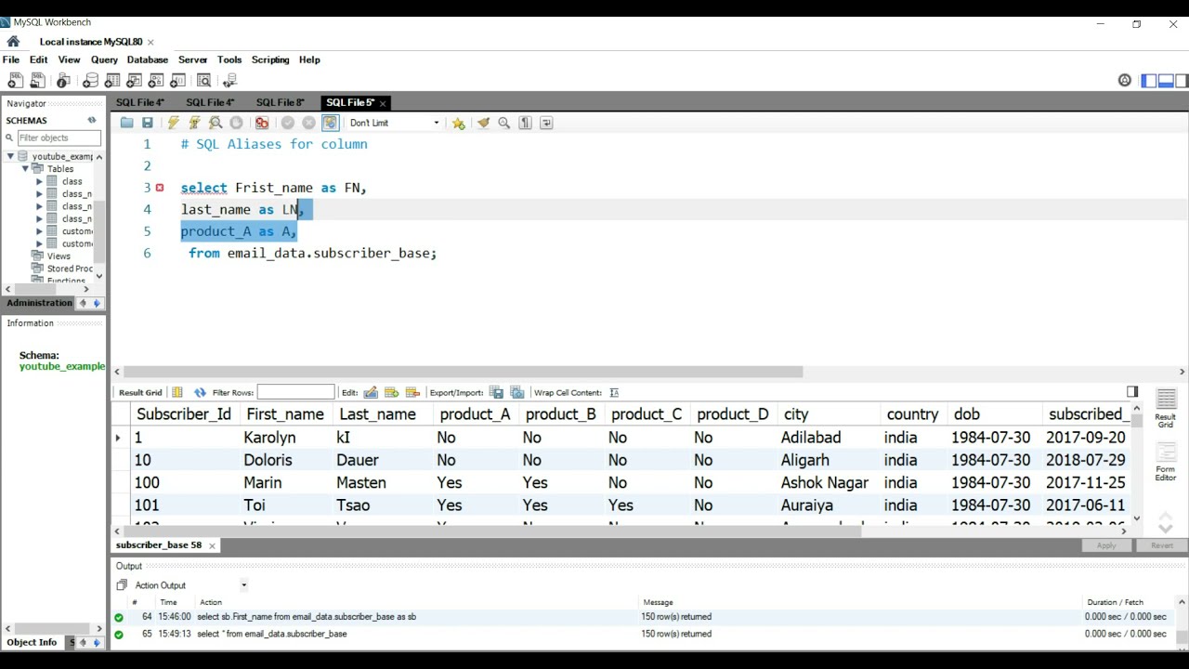
Task: Click the save snippet star icon
Action: pyautogui.click(x=459, y=123)
